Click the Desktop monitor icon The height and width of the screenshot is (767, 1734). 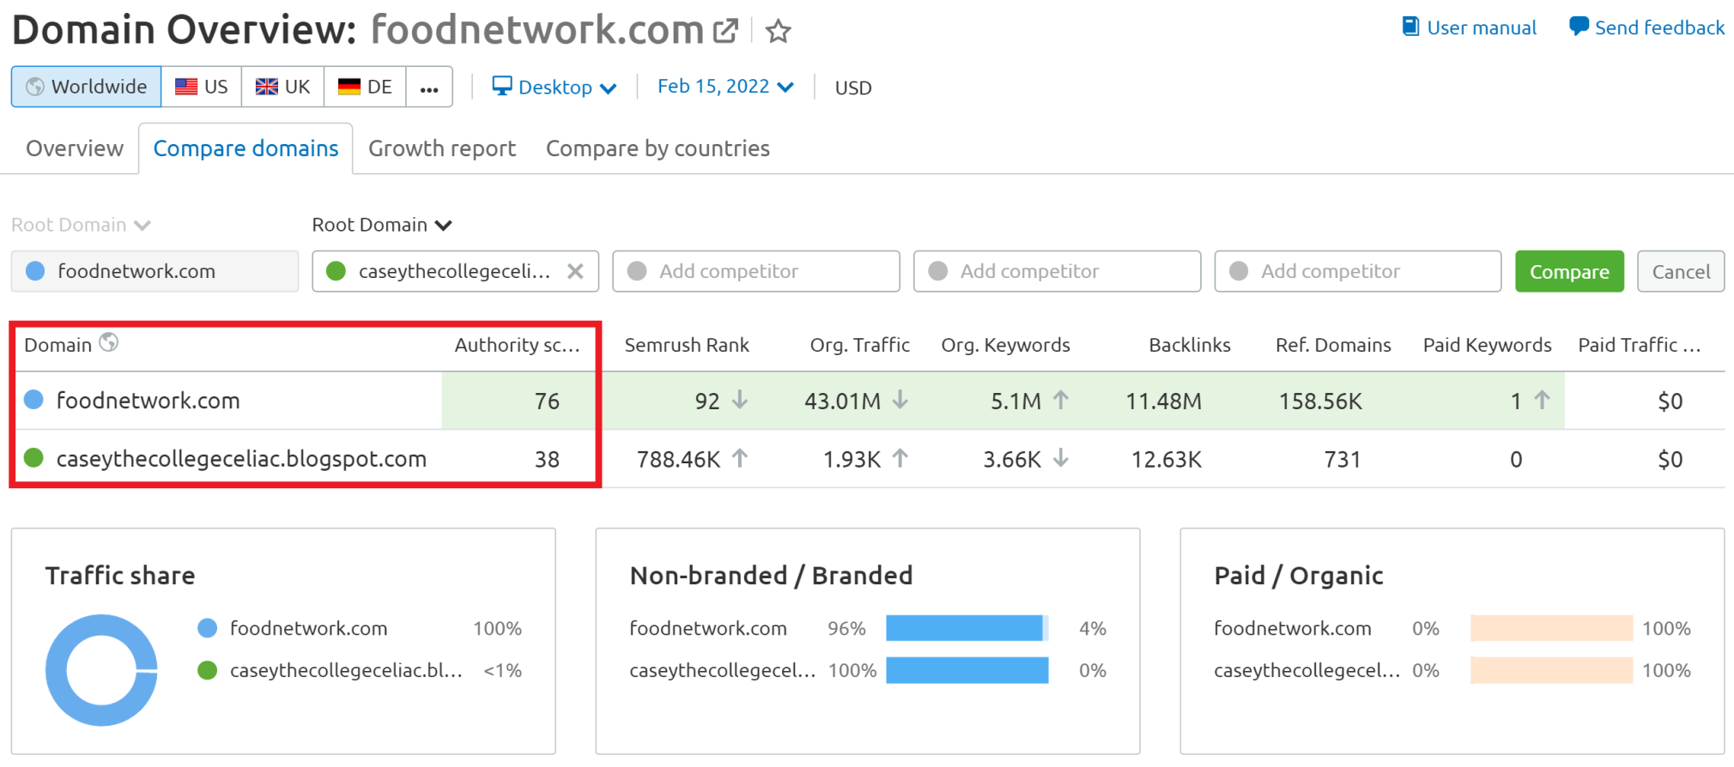[x=502, y=86]
